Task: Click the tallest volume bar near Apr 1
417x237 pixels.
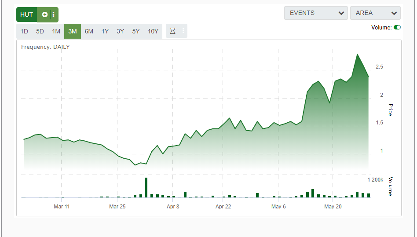Action: pyautogui.click(x=146, y=188)
